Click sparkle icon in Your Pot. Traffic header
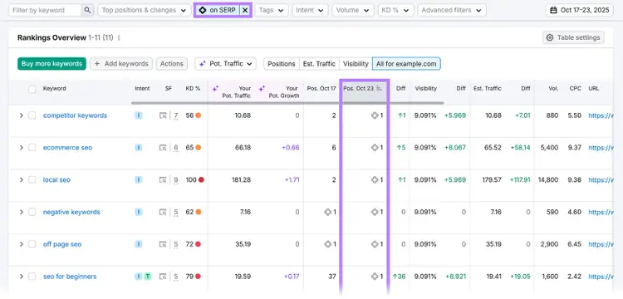 point(215,89)
